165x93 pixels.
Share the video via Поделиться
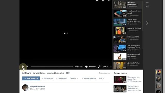click(47, 78)
